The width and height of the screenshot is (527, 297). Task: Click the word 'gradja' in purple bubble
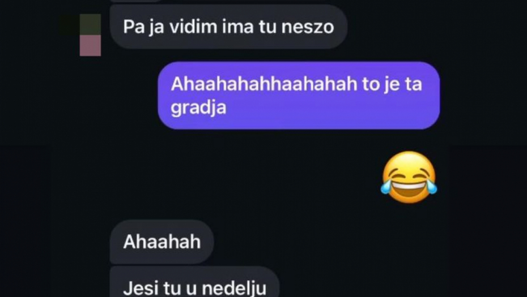pyautogui.click(x=199, y=108)
